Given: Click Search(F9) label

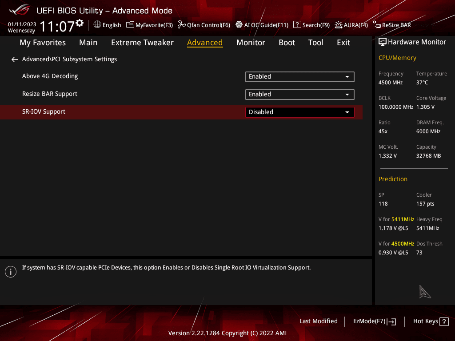Looking at the screenshot, I should point(316,25).
